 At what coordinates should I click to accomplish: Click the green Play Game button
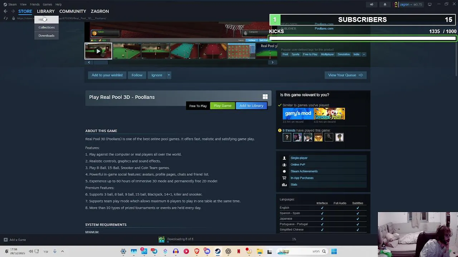pos(223,106)
